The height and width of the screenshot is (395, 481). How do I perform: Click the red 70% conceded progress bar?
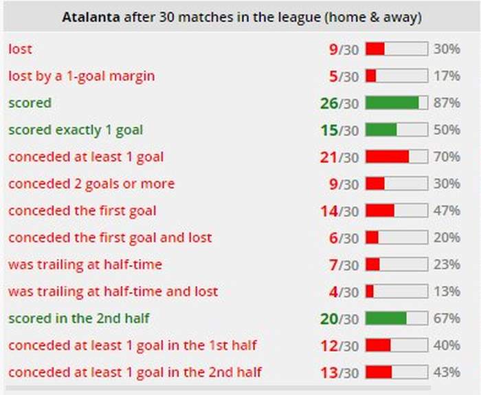click(x=396, y=157)
